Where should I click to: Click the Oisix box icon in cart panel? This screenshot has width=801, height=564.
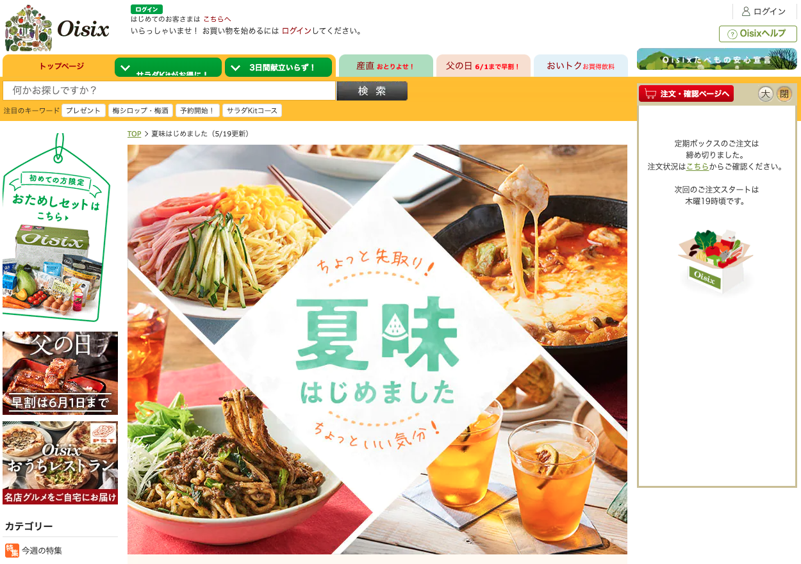(715, 261)
